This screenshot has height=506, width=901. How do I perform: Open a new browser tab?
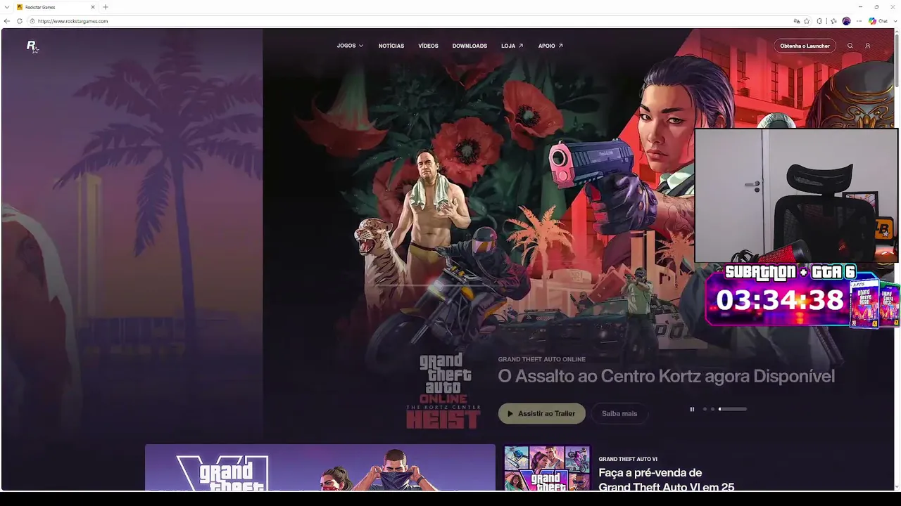[x=106, y=7]
